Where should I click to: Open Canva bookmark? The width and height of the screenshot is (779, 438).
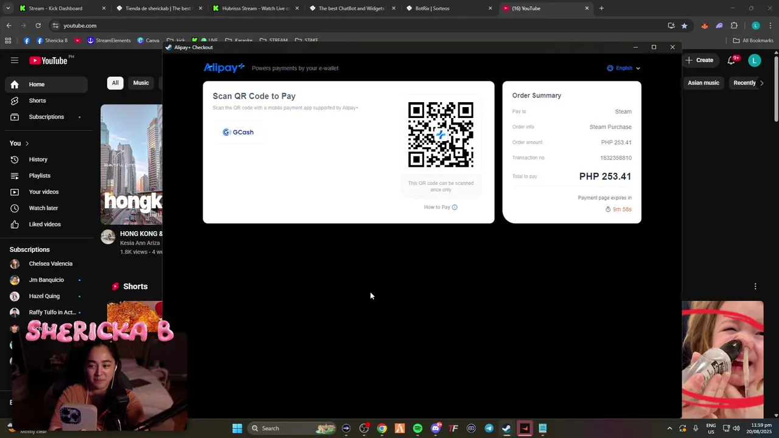point(148,41)
